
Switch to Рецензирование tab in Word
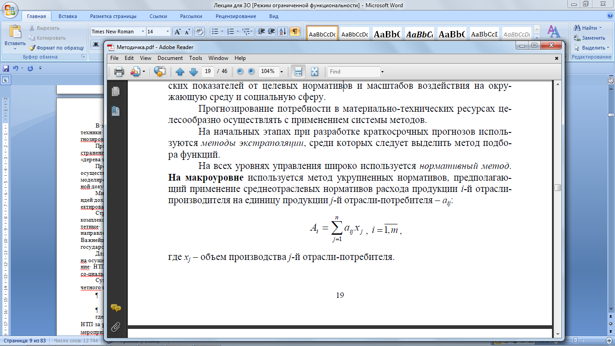pos(235,16)
